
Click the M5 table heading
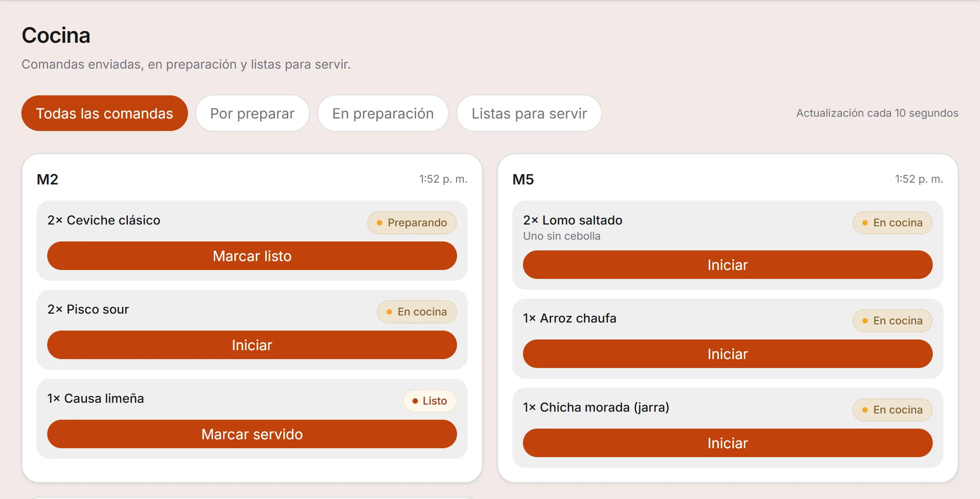[523, 179]
